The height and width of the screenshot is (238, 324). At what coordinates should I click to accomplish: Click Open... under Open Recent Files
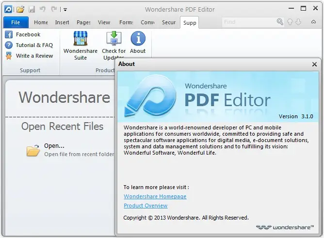pyautogui.click(x=54, y=146)
